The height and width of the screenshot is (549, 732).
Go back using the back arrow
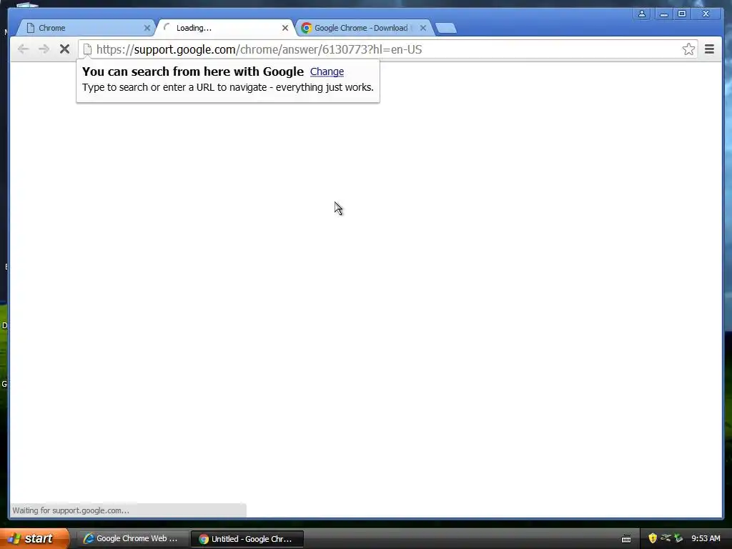(x=23, y=49)
